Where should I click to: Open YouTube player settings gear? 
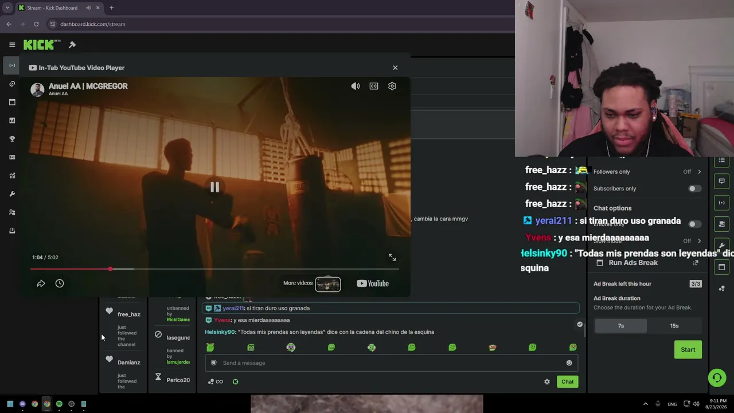pyautogui.click(x=392, y=86)
